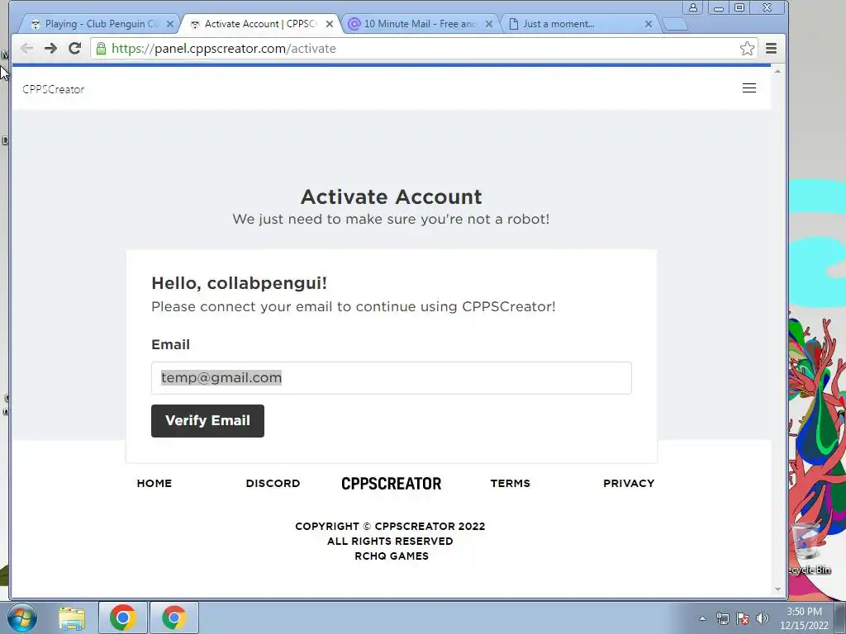
Task: Click the page scrollbar down arrow
Action: click(777, 589)
